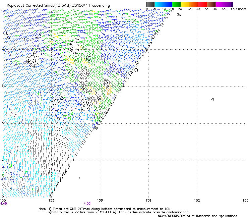The height and width of the screenshot is (218, 248).
Task: Click latitude label '4' on left axis
Action: (x=3, y=122)
